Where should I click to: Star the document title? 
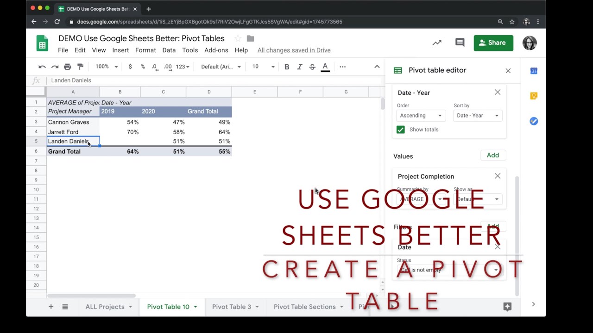coord(238,38)
